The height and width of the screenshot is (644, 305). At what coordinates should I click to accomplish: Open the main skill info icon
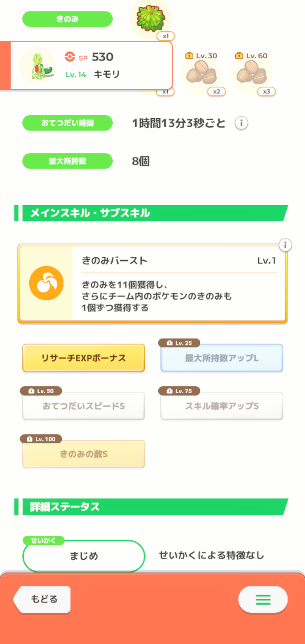[x=286, y=245]
